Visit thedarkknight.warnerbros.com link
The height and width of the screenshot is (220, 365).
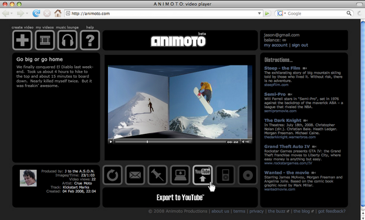290,137
